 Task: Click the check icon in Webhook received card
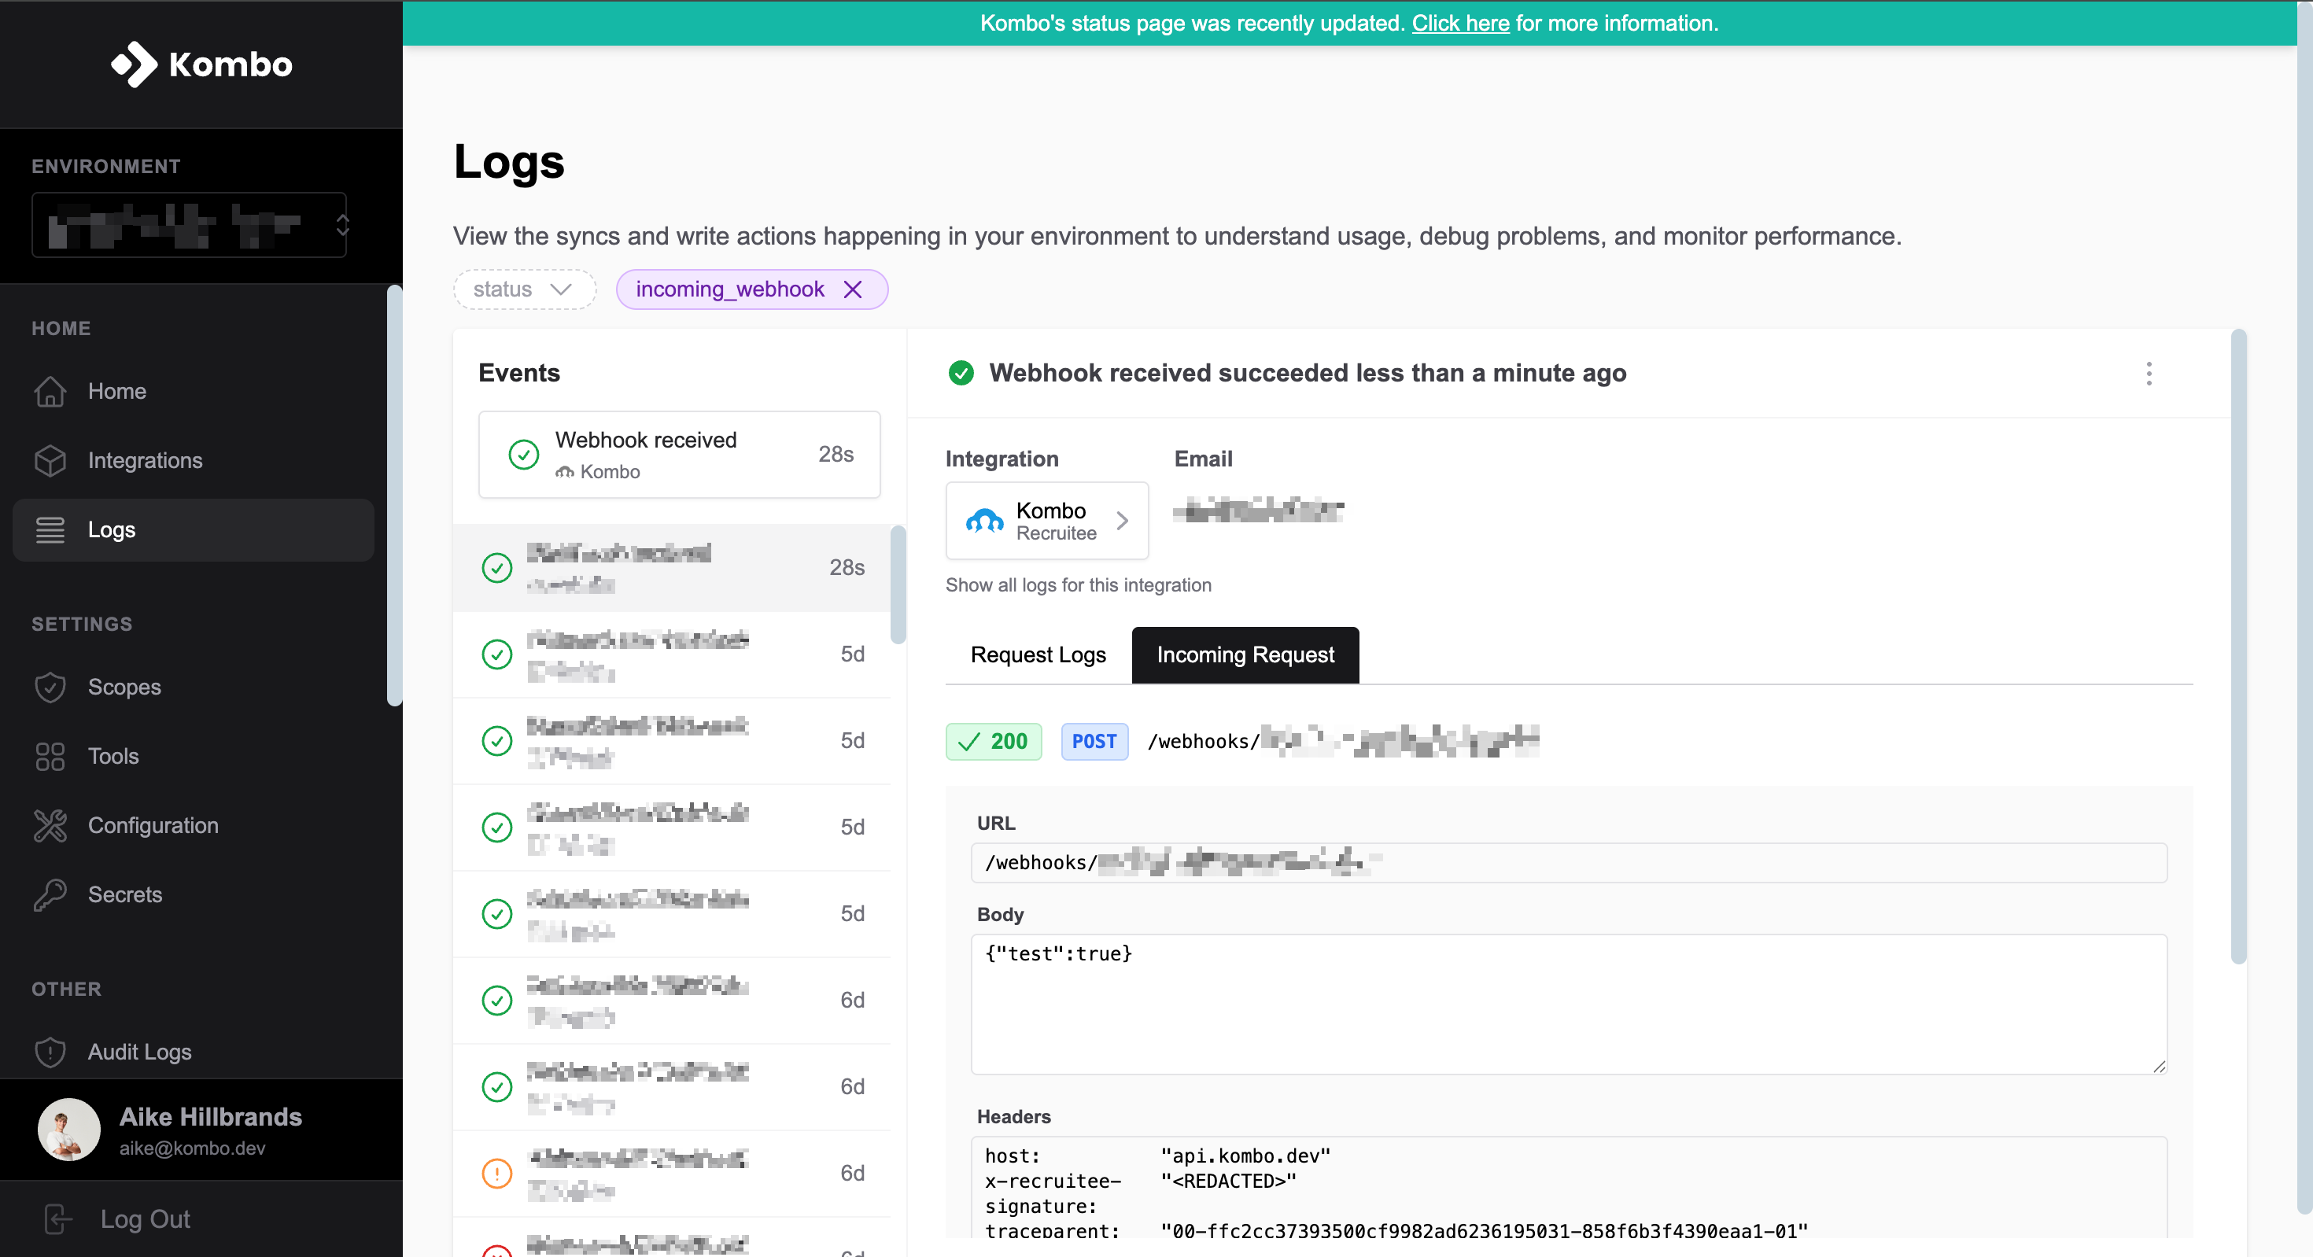(x=523, y=455)
